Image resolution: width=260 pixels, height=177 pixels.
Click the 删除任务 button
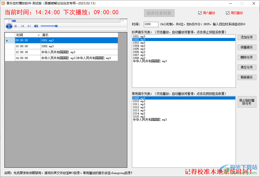click(247, 57)
